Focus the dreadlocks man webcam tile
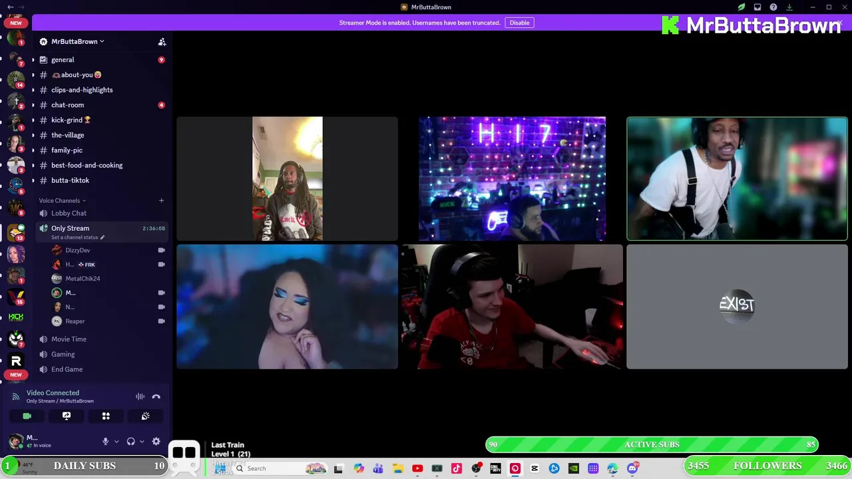 pyautogui.click(x=287, y=178)
